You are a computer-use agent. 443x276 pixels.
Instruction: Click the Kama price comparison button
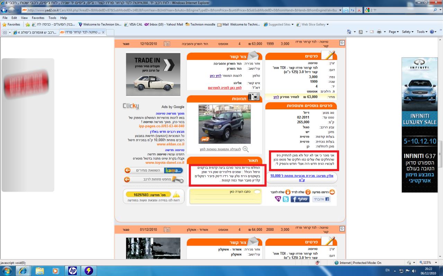coord(154,170)
